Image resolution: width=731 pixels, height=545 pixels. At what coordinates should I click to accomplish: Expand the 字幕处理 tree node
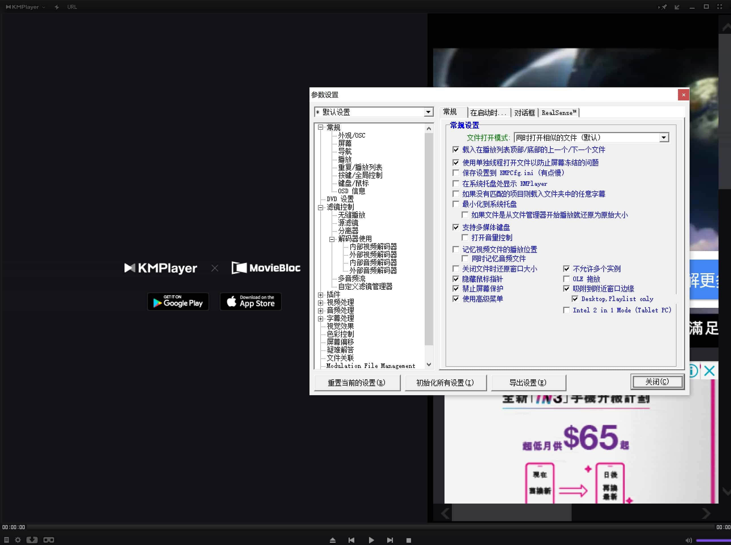pyautogui.click(x=320, y=318)
